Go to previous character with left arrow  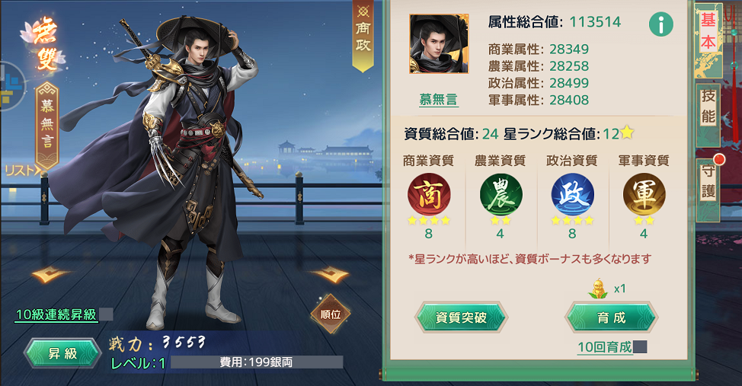point(50,273)
